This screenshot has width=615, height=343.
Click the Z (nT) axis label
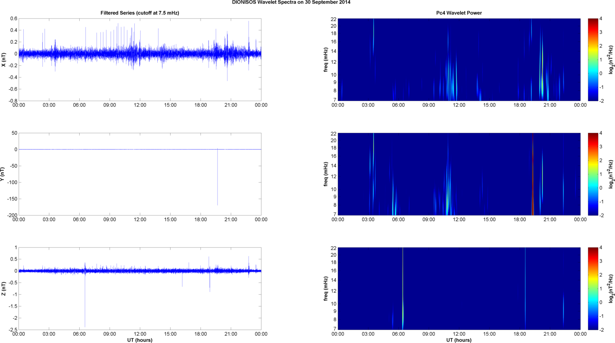tap(4, 289)
